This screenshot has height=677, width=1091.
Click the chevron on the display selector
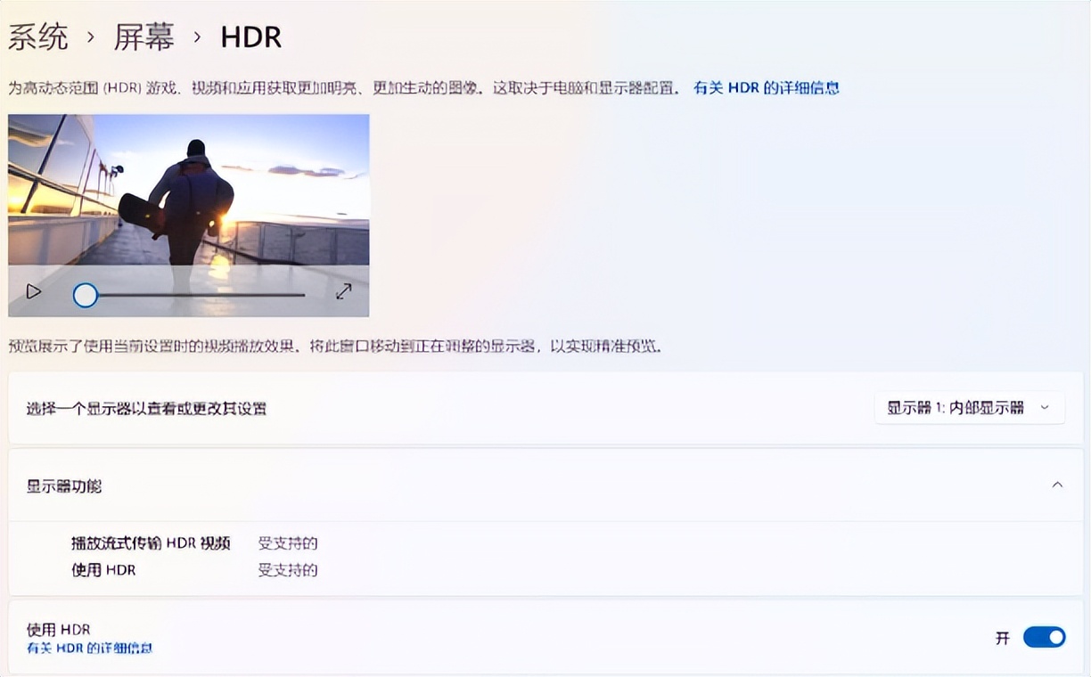(x=1045, y=408)
